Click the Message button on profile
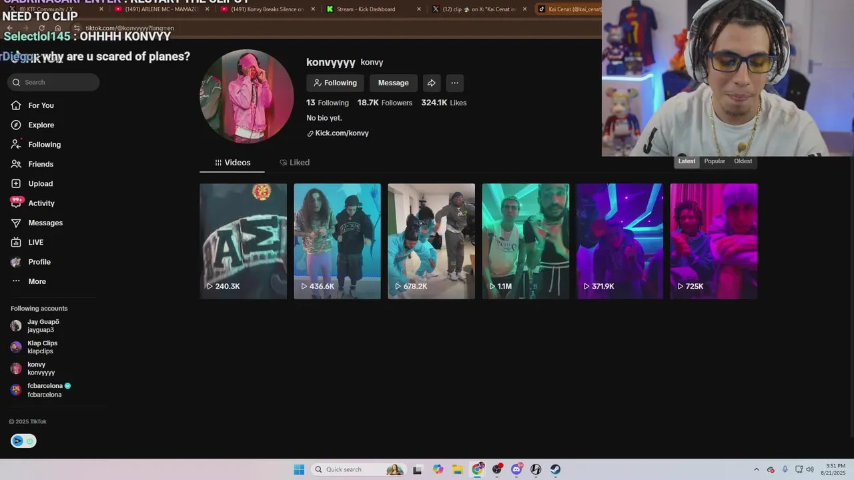This screenshot has width=854, height=480. pos(393,83)
